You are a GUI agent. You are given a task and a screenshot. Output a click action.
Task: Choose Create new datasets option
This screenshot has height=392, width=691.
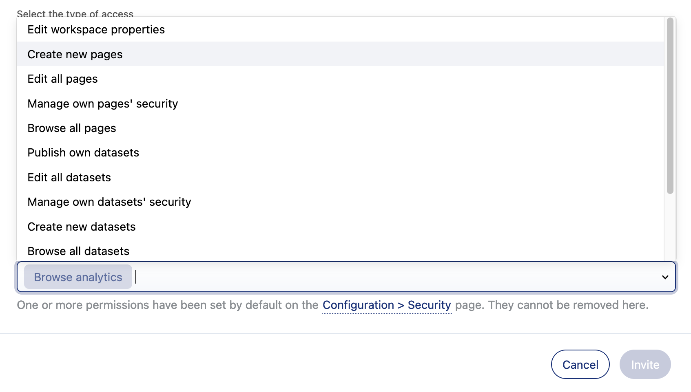click(x=82, y=227)
